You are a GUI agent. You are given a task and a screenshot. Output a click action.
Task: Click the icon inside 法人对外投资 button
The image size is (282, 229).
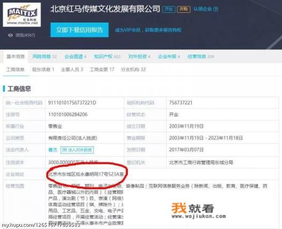[64, 150]
